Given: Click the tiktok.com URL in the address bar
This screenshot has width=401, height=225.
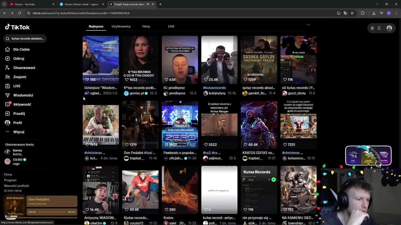Looking at the screenshot, I should click(x=81, y=13).
